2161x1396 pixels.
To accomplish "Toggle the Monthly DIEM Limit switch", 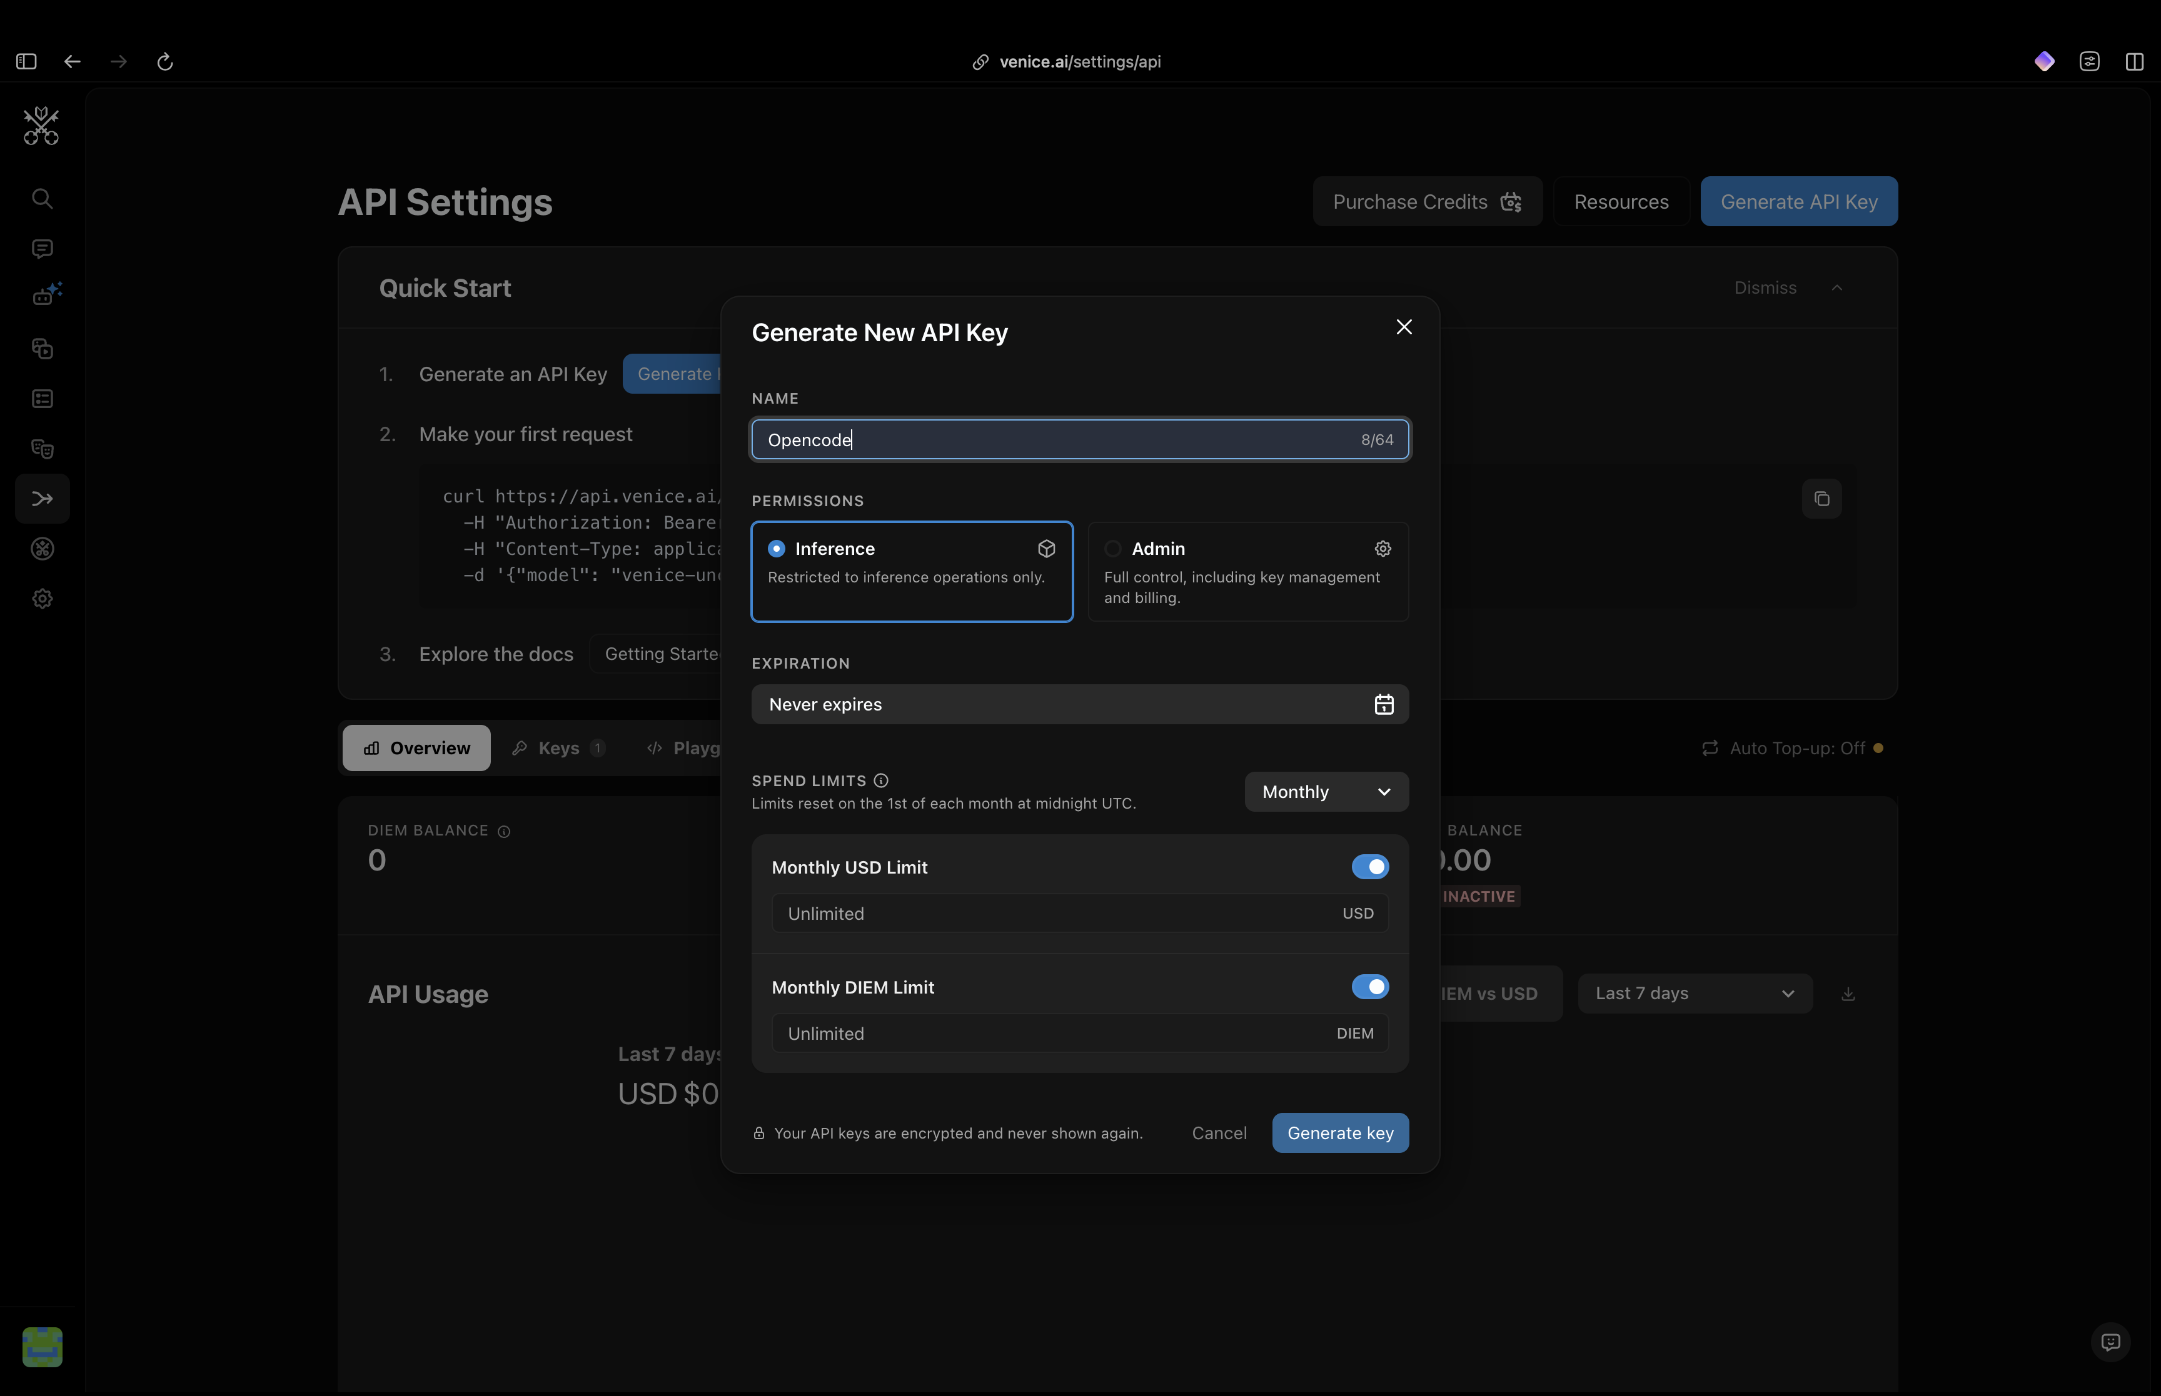I will pyautogui.click(x=1369, y=986).
